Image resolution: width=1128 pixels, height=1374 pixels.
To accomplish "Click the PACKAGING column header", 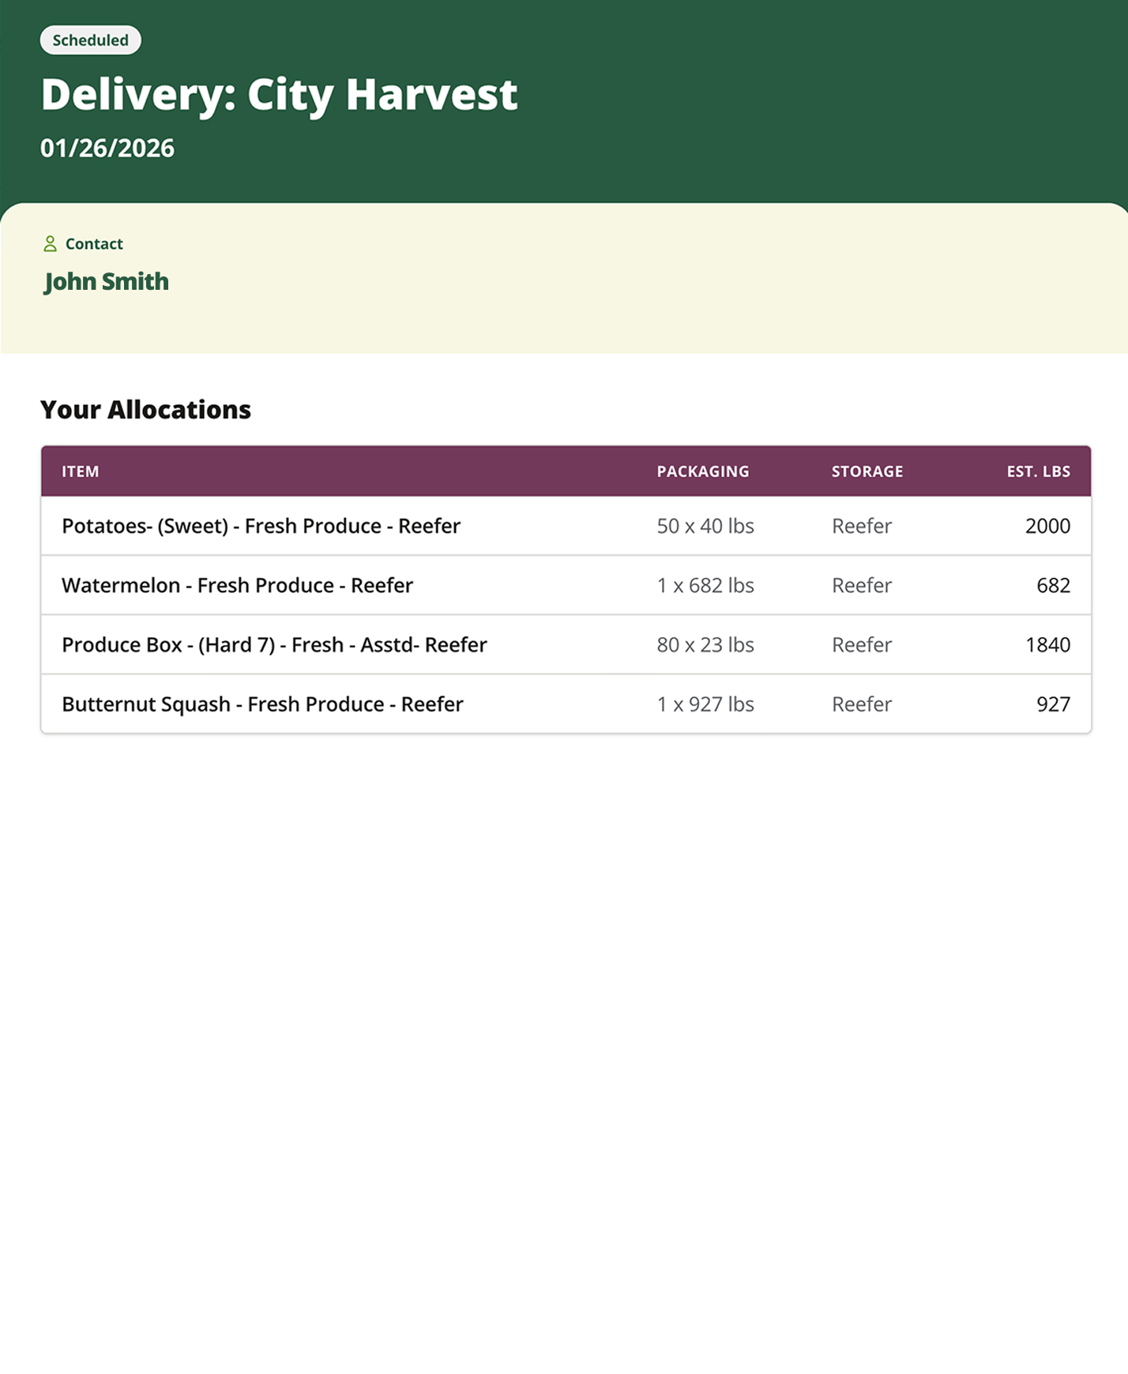I will (702, 471).
